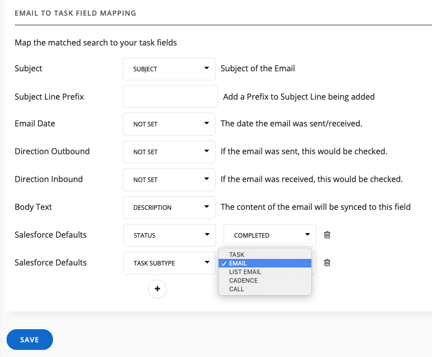Delete the Status Salesforce default row
This screenshot has height=357, width=432.
[x=327, y=235]
